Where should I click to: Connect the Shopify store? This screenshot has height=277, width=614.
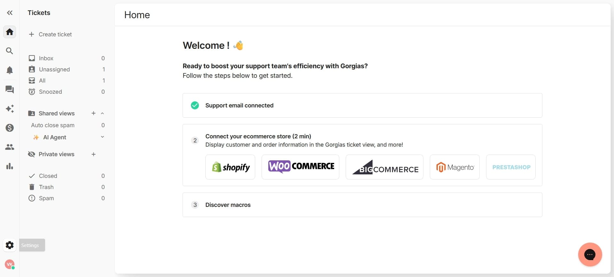click(230, 167)
